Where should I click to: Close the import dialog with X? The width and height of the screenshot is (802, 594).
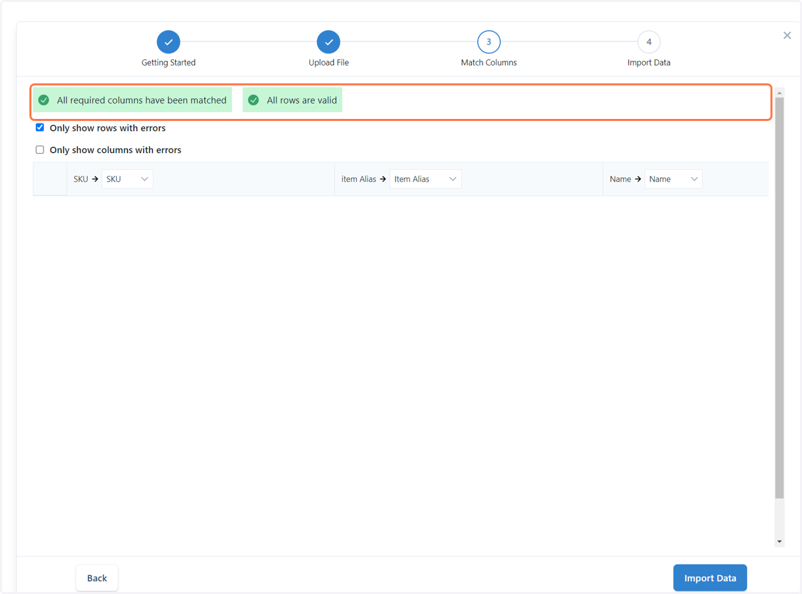click(787, 35)
